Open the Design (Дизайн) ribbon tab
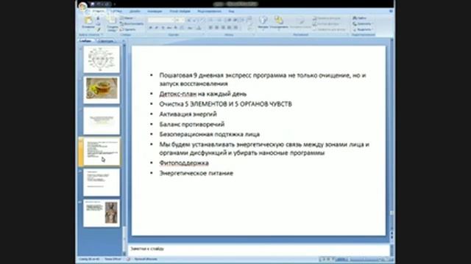The height and width of the screenshot is (264, 471). [135, 11]
